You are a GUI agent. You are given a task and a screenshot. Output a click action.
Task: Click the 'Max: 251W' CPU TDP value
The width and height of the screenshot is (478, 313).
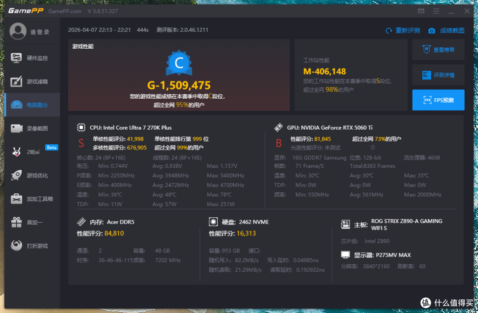click(221, 204)
